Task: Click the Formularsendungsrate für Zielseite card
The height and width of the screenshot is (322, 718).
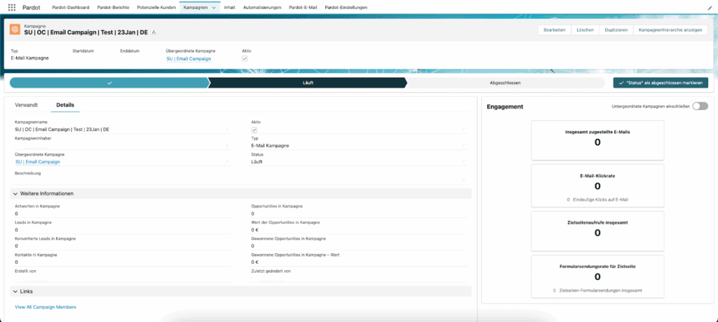Action: click(597, 276)
